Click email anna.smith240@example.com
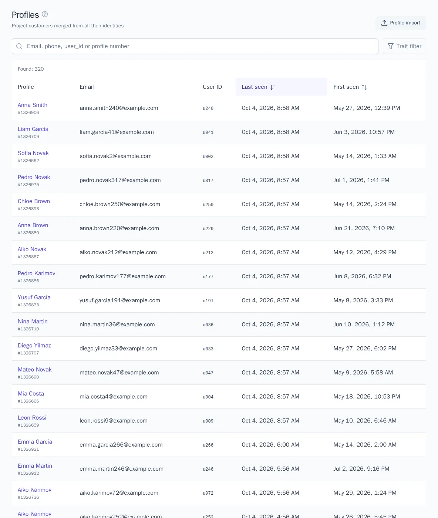This screenshot has height=518, width=438. point(119,108)
